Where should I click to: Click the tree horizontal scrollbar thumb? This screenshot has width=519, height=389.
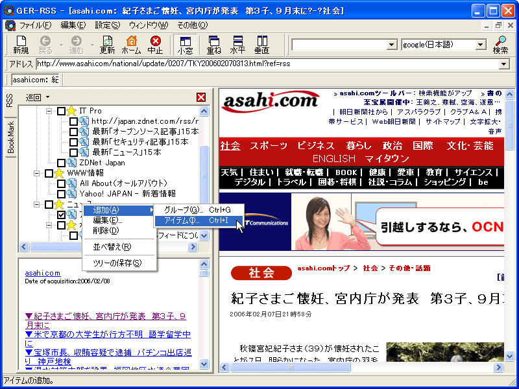click(x=56, y=247)
